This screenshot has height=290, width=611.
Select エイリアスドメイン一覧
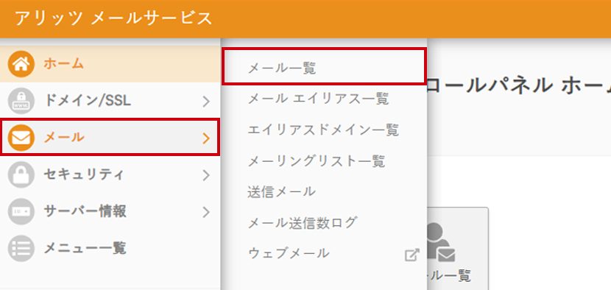click(323, 130)
